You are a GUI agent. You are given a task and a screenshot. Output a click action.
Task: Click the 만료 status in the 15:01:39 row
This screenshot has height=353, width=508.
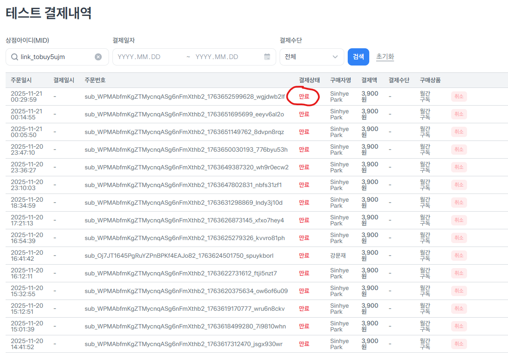pyautogui.click(x=304, y=326)
